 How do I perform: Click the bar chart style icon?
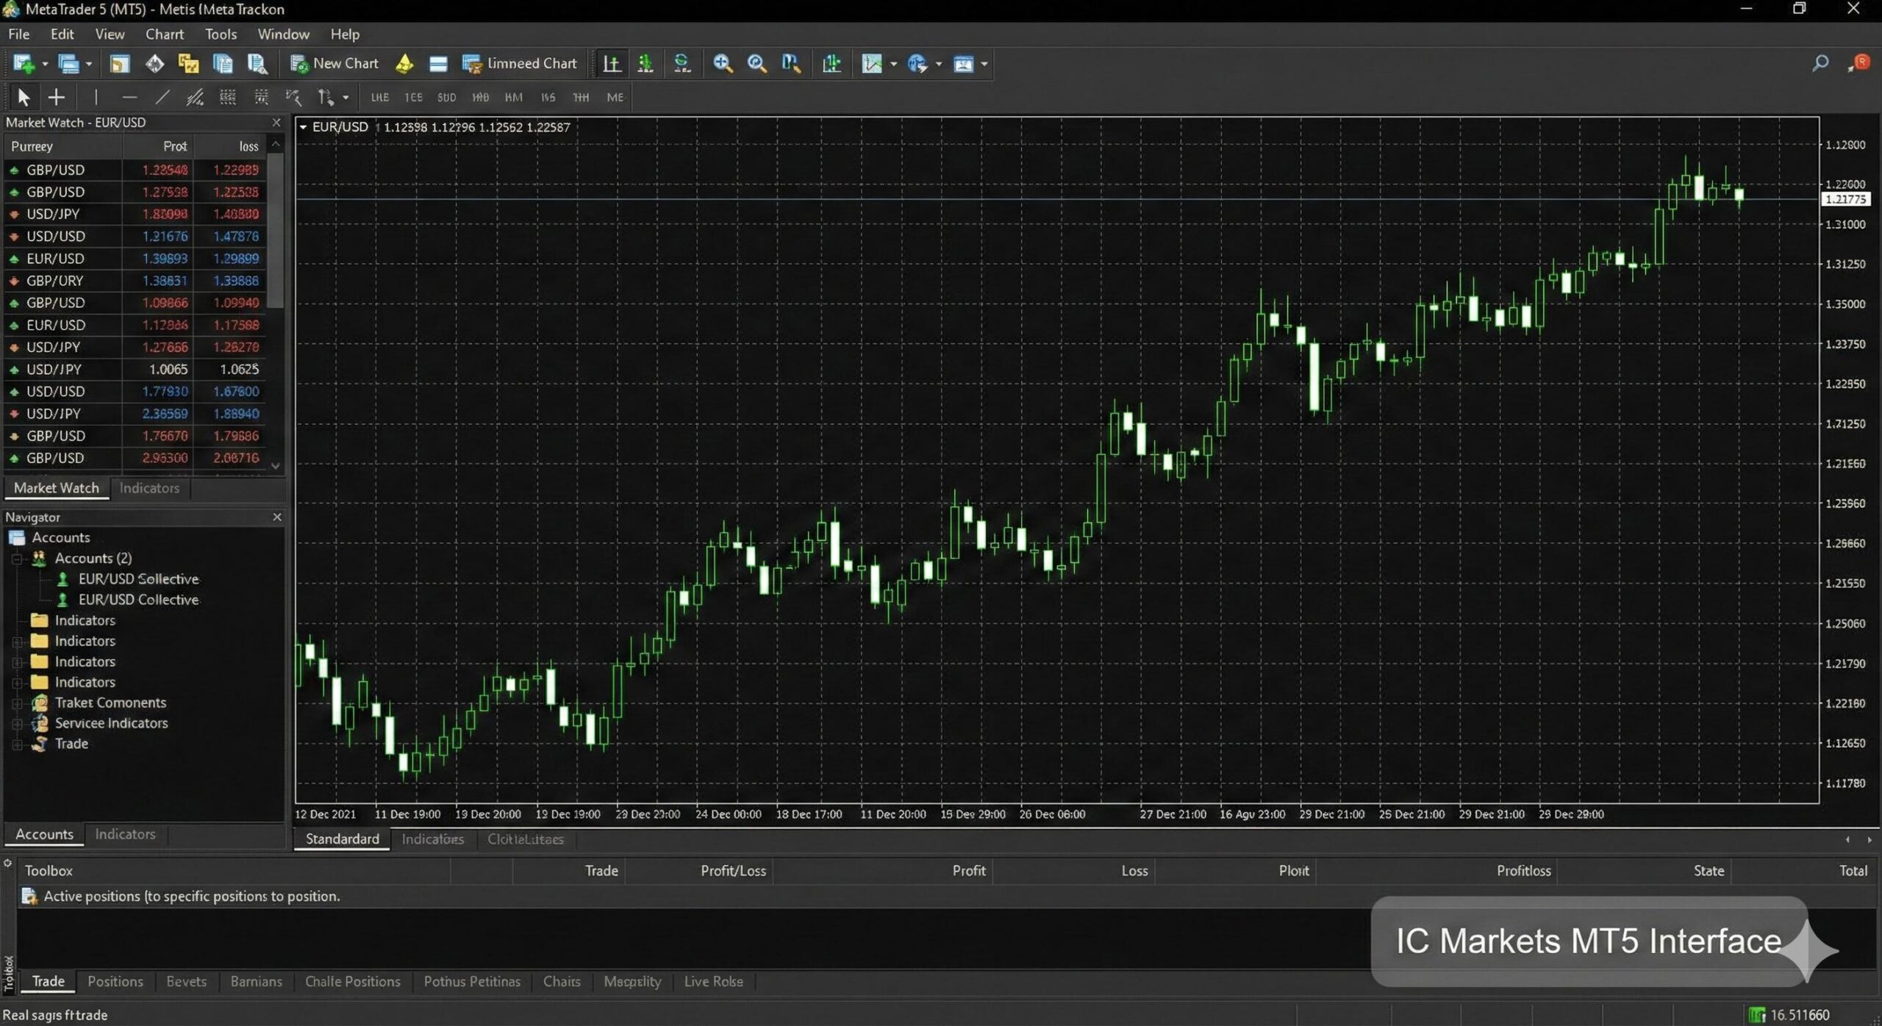611,64
